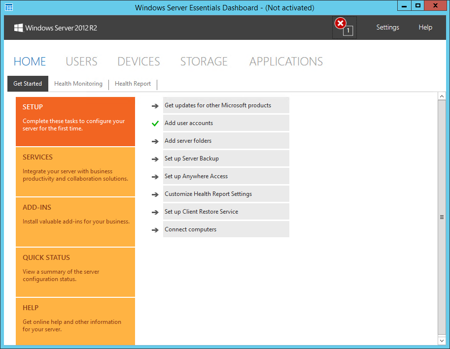The width and height of the screenshot is (450, 349).
Task: Click Set up Client Restore Service task
Action: 226,212
